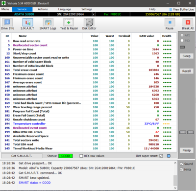Screen dimensions: 196x191
Task: Click the ADATA SU800 drive name
Action: coord(24,14)
